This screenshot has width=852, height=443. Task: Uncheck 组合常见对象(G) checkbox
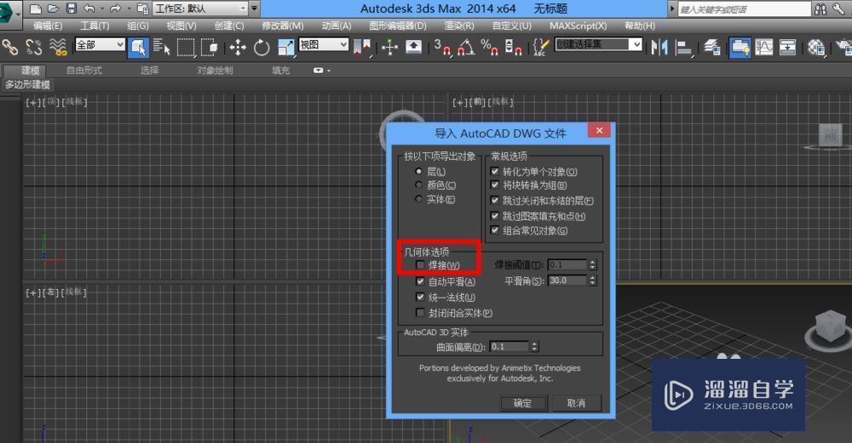coord(494,230)
